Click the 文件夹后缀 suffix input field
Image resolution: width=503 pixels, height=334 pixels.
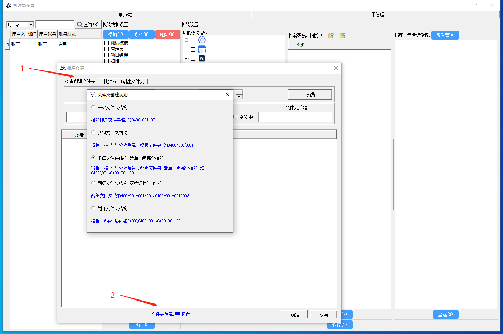295,117
